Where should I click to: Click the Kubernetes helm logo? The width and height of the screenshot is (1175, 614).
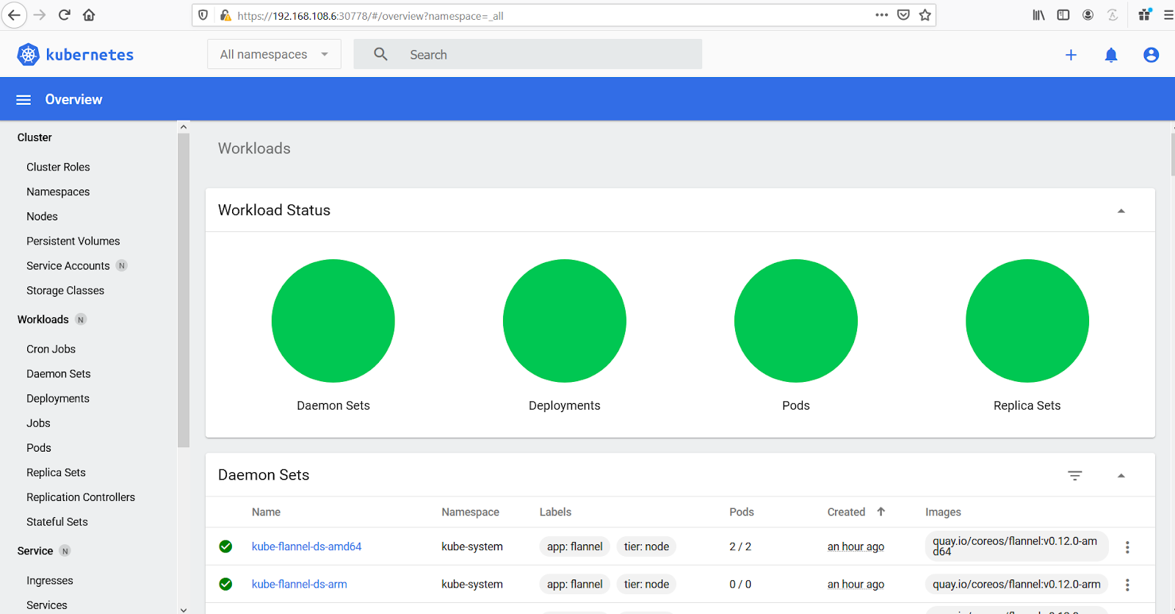(x=28, y=54)
